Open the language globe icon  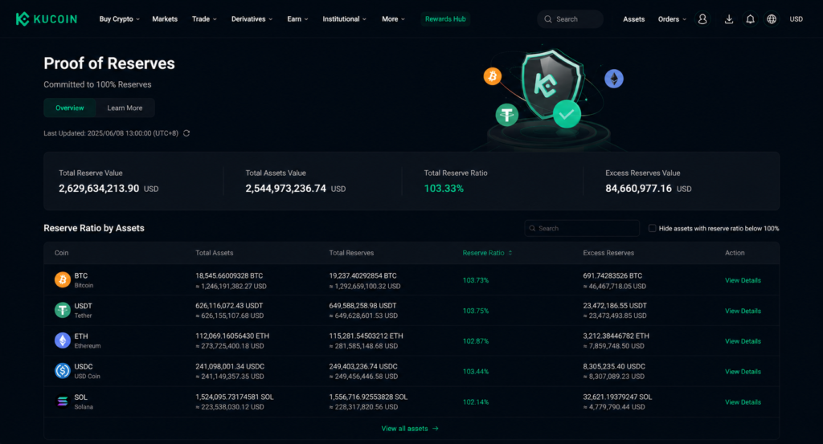tap(772, 19)
